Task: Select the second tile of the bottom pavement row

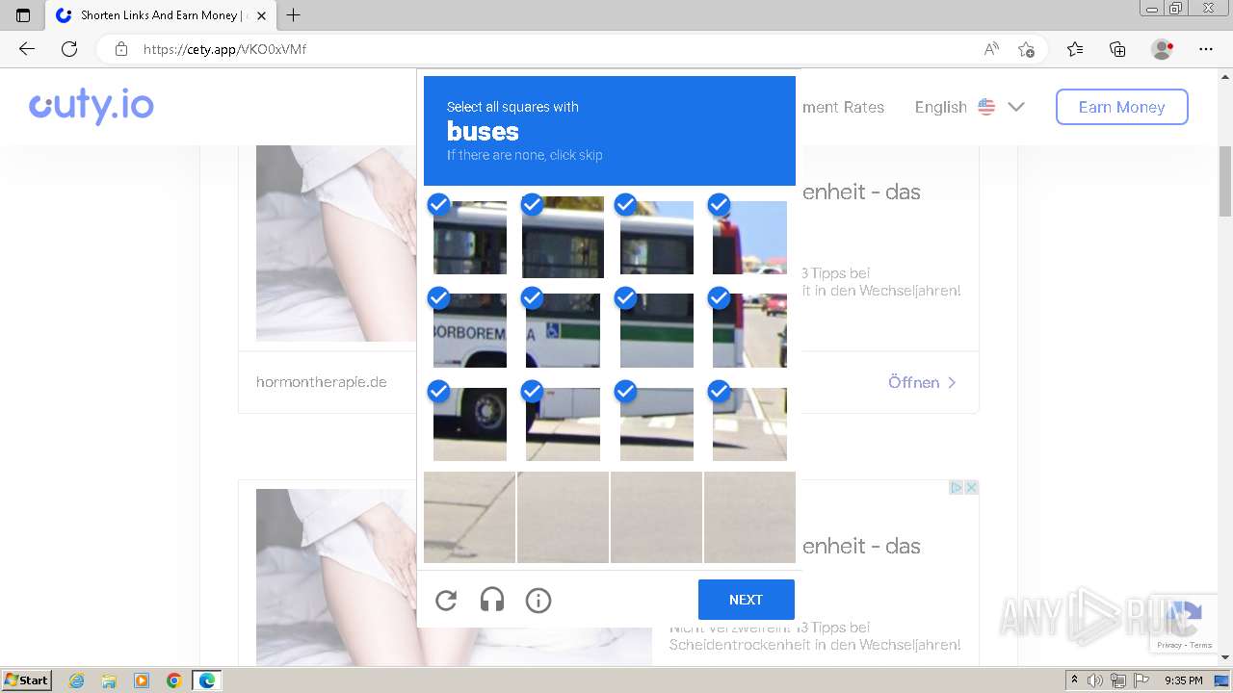Action: pos(563,517)
